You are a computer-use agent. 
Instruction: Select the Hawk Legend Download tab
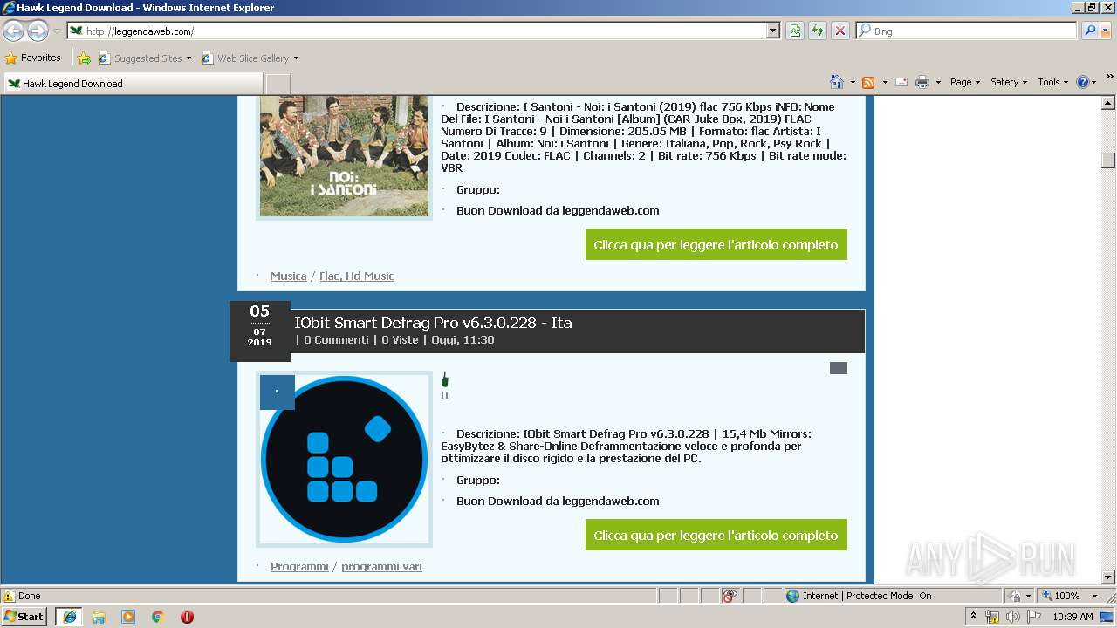pyautogui.click(x=134, y=84)
